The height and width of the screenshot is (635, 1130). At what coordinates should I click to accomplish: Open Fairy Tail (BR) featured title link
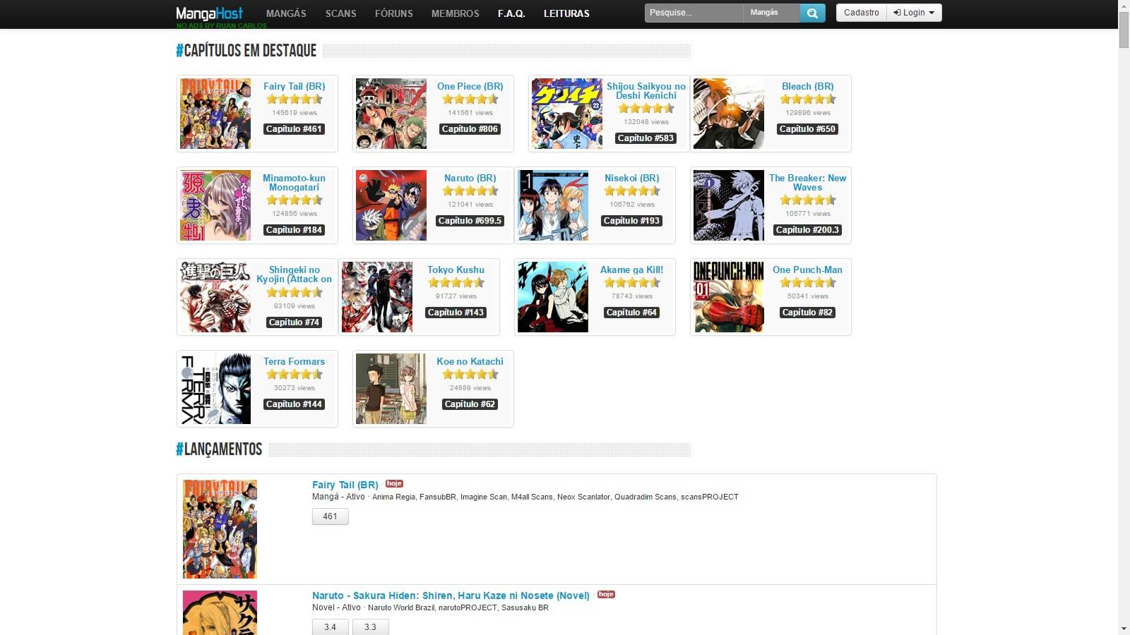(x=295, y=86)
